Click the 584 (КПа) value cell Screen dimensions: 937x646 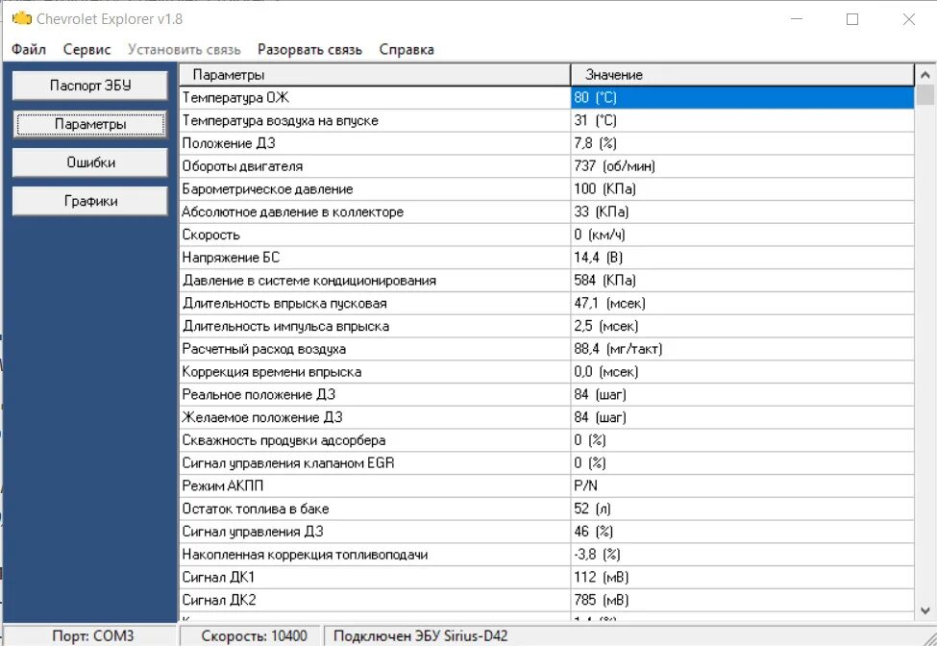coord(742,280)
